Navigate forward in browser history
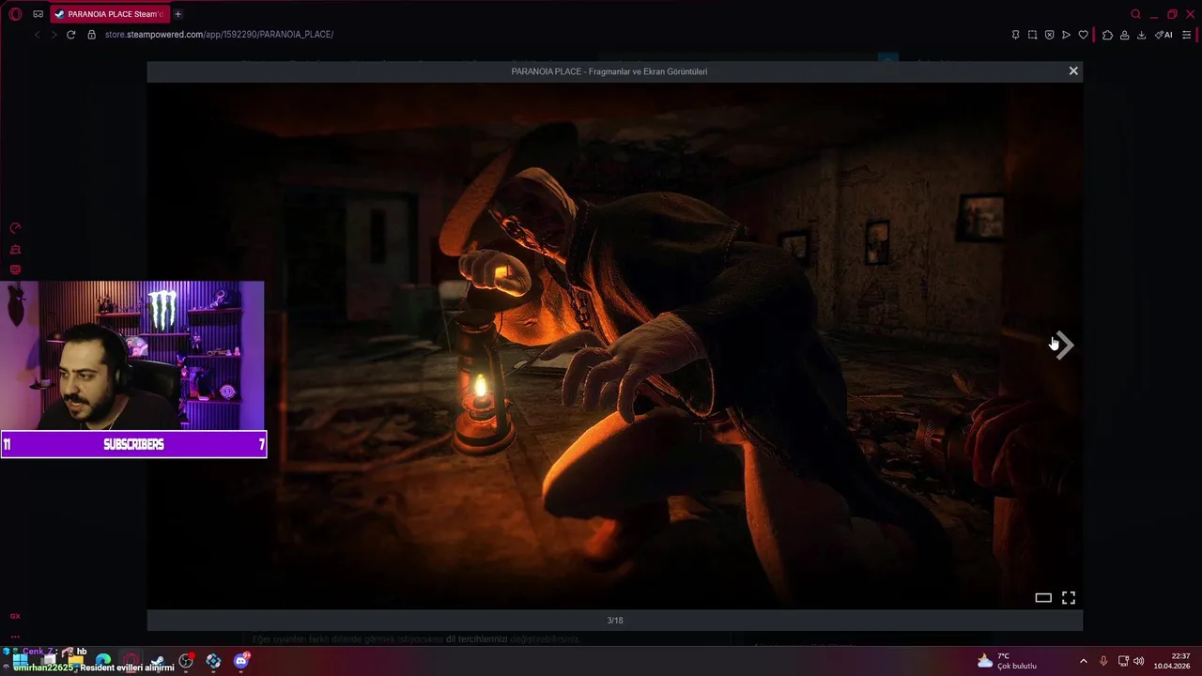The width and height of the screenshot is (1202, 676). pos(54,35)
